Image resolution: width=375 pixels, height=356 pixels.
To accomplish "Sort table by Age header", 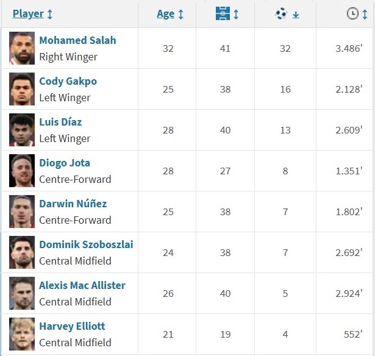I will pos(165,14).
